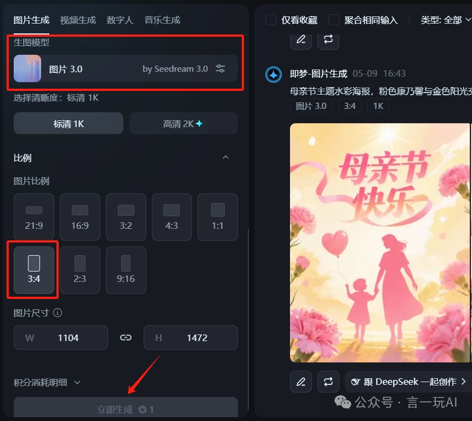Open the 类型: 全部 dropdown

click(x=446, y=20)
